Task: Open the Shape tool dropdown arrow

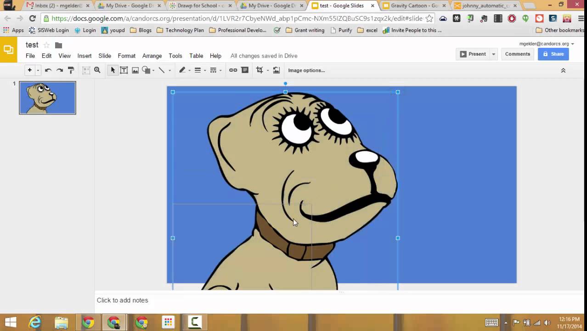Action: coord(153,71)
